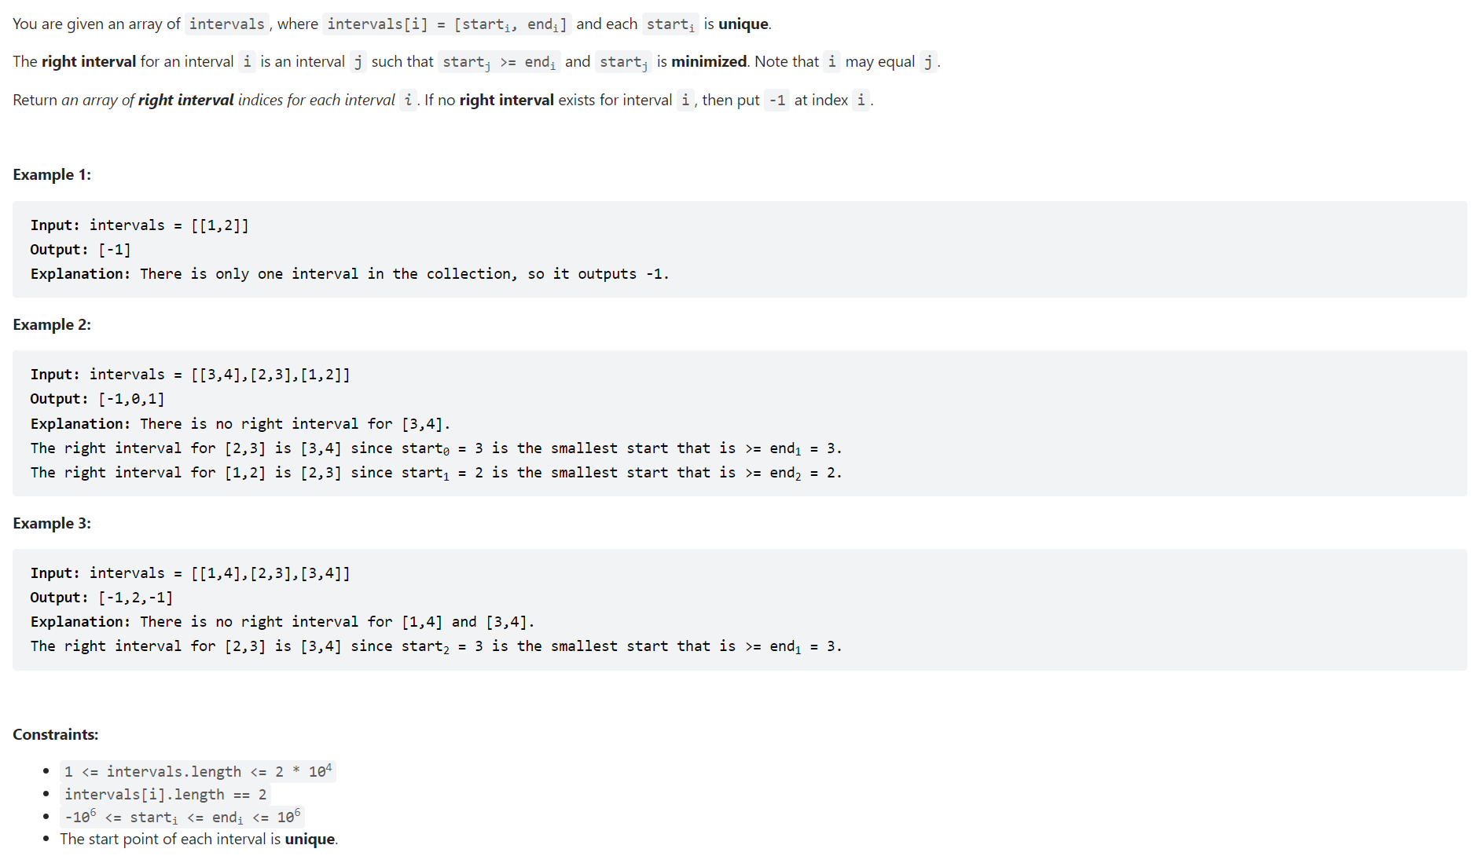Click the 'Example 2:' heading
The height and width of the screenshot is (856, 1472).
click(x=52, y=325)
